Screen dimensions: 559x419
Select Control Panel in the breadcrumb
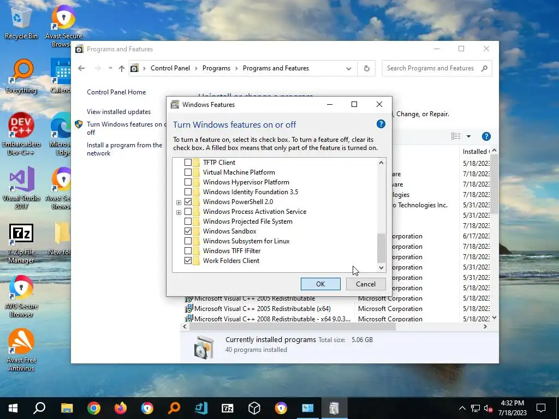pyautogui.click(x=170, y=68)
